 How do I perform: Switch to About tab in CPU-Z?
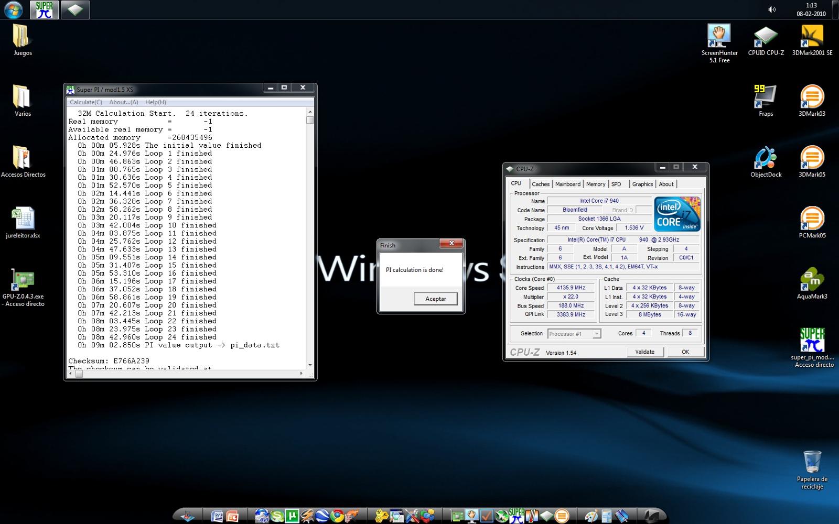(666, 184)
